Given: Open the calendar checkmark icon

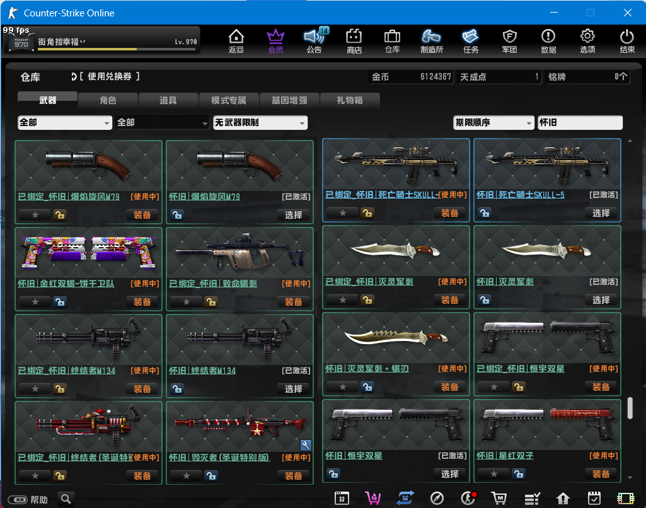Looking at the screenshot, I should 594,499.
